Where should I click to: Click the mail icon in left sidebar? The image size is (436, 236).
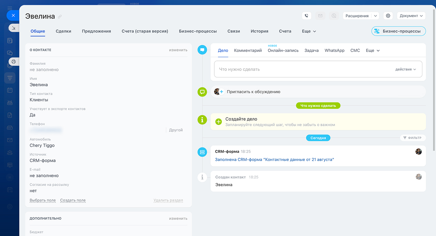coord(10,140)
